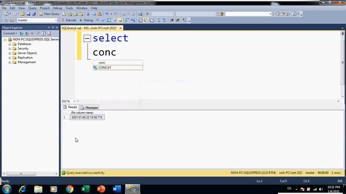The height and width of the screenshot is (194, 346).
Task: Select the Databases tree item
Action: [24, 44]
